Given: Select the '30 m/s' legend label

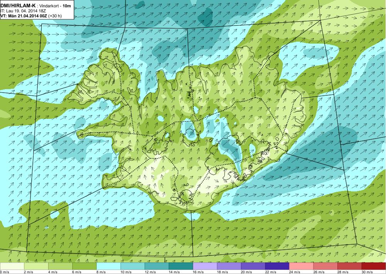Looking at the screenshot, I should tap(367, 272).
